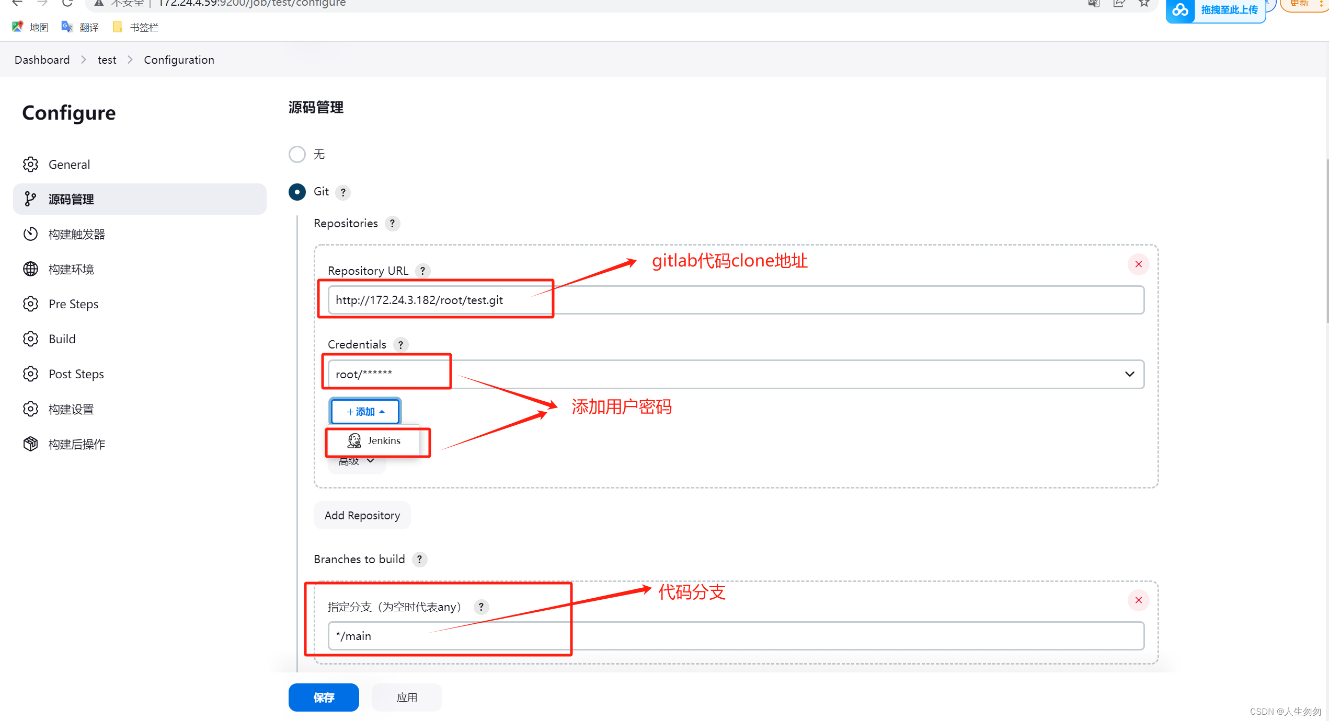Switch to the General section
The image size is (1329, 721).
click(x=68, y=164)
